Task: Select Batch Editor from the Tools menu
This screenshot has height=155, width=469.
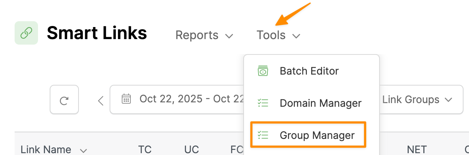Action: pyautogui.click(x=309, y=71)
